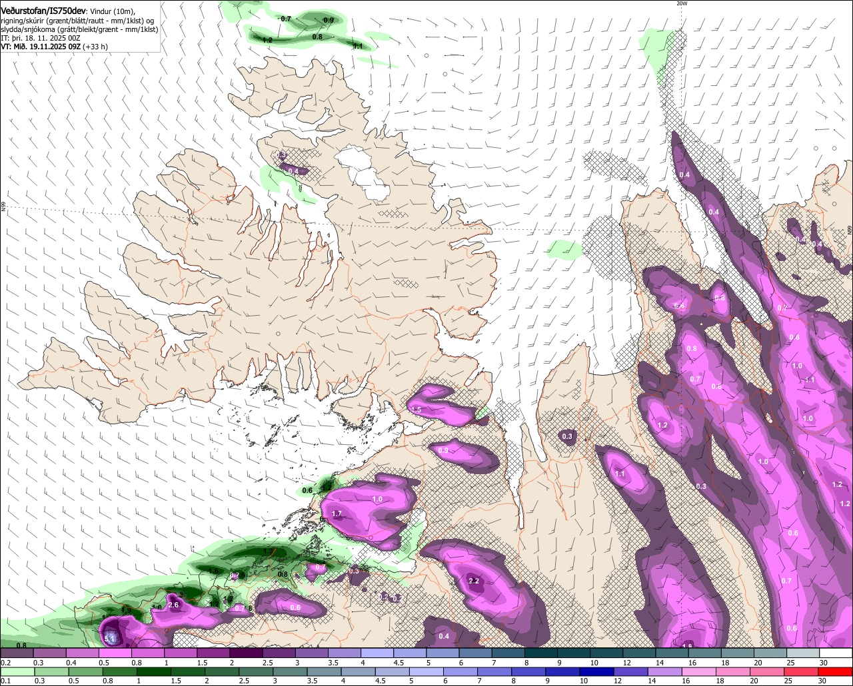Screen dimensions: 853x686
Task: Click the 'IT: þri. 18. 11. 2025 00Z' line
Action: (40, 38)
